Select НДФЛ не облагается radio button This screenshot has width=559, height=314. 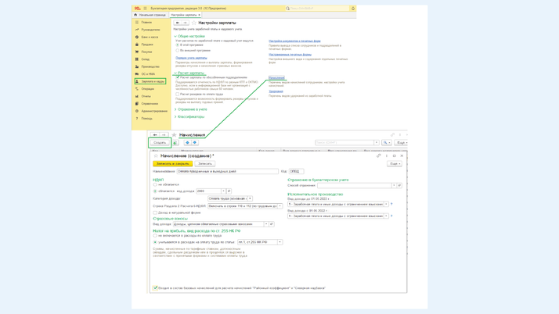pos(155,185)
